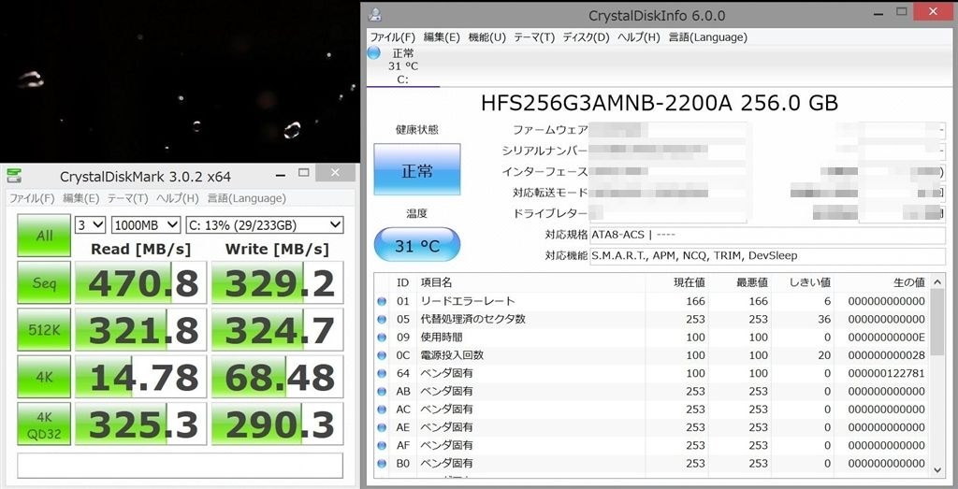Click Seq write result 329.2
Image resolution: width=958 pixels, height=489 pixels.
coord(277,282)
